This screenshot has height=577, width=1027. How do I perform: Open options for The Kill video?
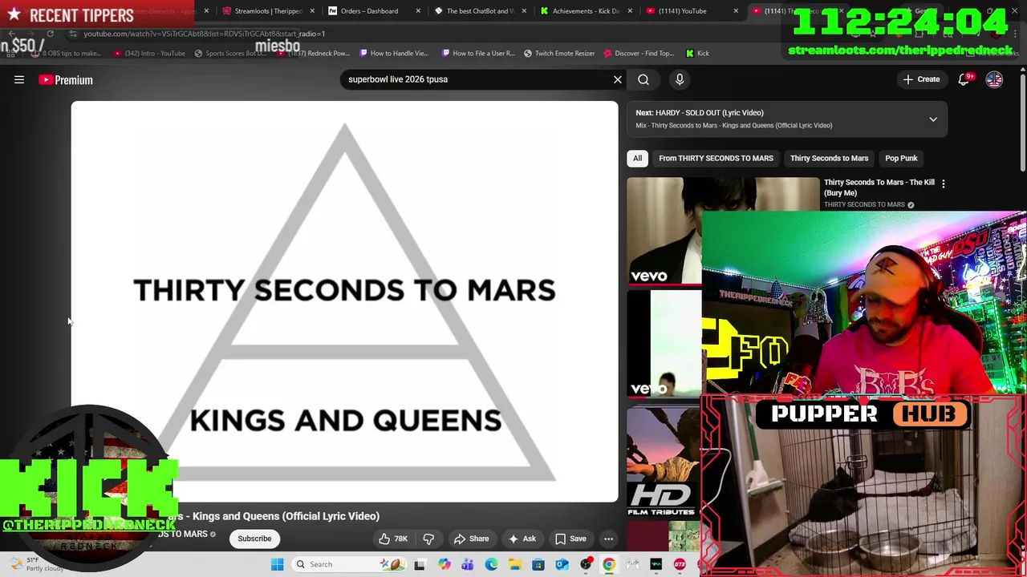[x=943, y=184]
